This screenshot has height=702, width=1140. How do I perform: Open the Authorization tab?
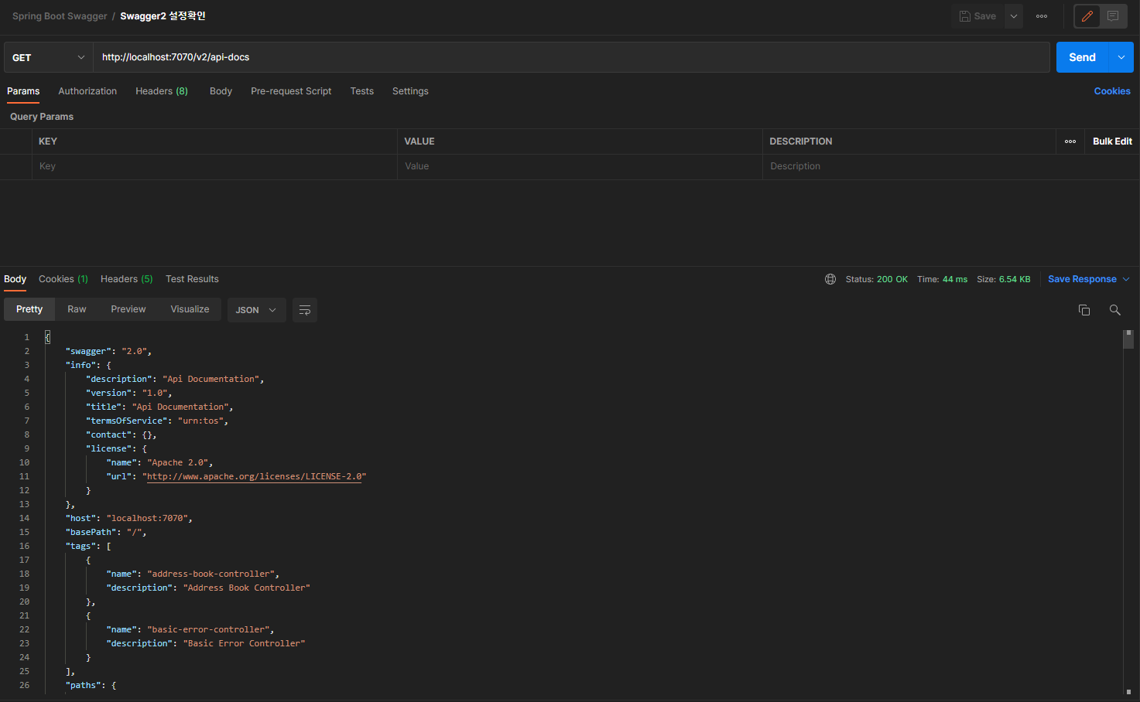click(87, 91)
